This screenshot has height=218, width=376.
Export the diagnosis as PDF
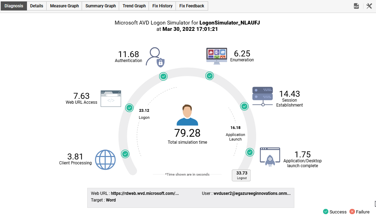(356, 6)
